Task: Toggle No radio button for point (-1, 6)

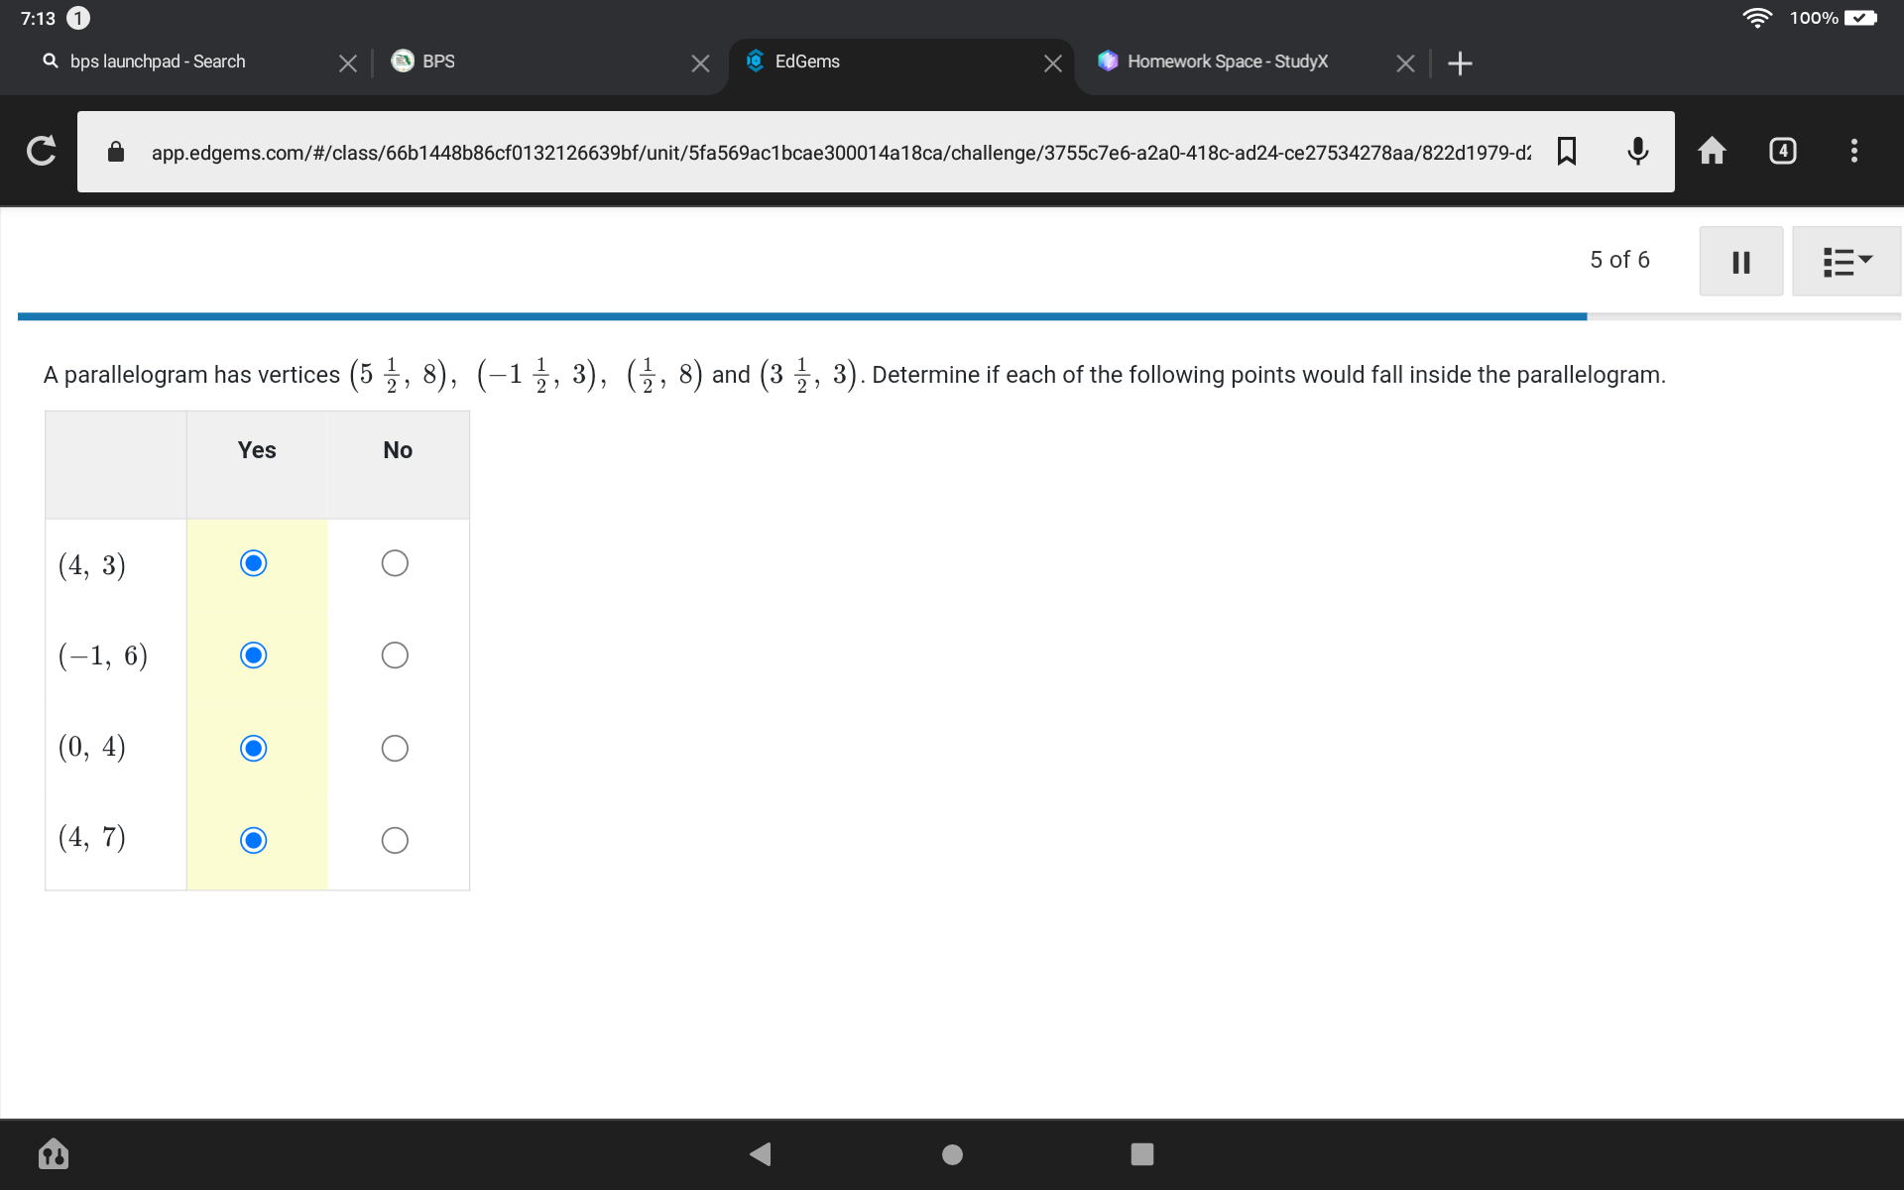Action: [x=394, y=655]
